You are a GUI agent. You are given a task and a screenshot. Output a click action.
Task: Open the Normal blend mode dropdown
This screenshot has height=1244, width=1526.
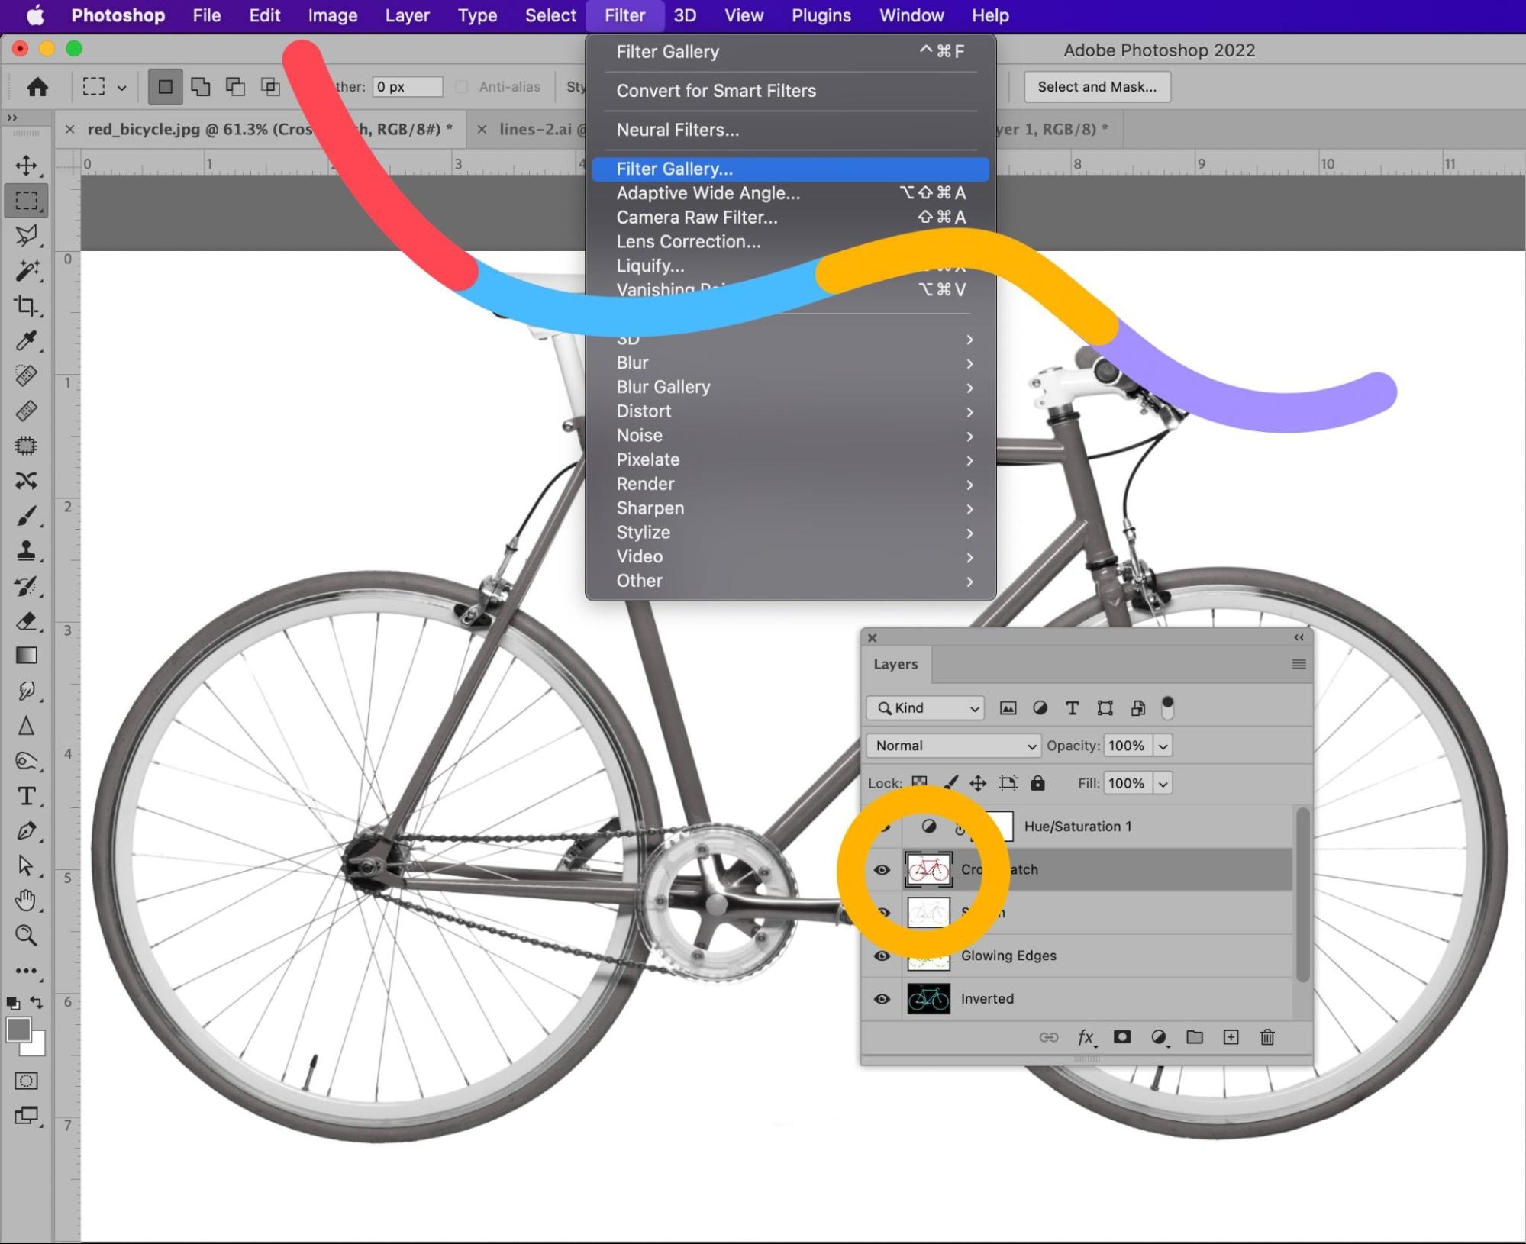[953, 746]
